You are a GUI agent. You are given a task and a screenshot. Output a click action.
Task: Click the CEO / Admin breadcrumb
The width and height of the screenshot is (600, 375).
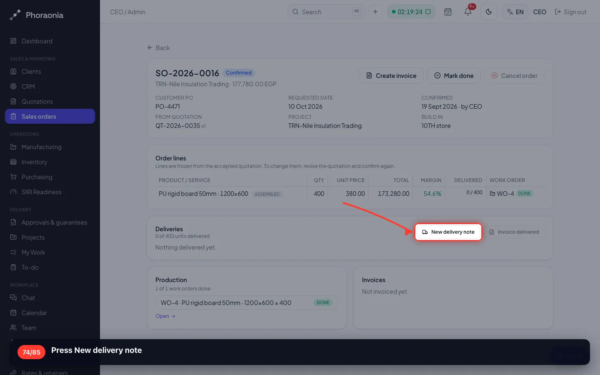pyautogui.click(x=127, y=12)
